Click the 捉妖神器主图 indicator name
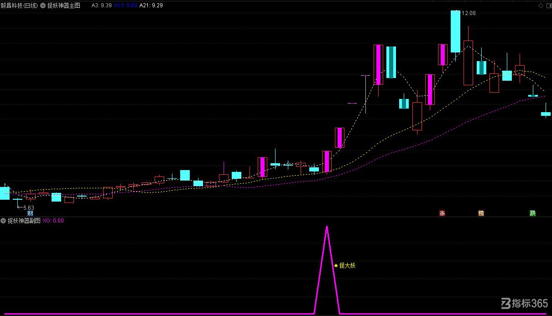552x316 pixels. pos(63,5)
